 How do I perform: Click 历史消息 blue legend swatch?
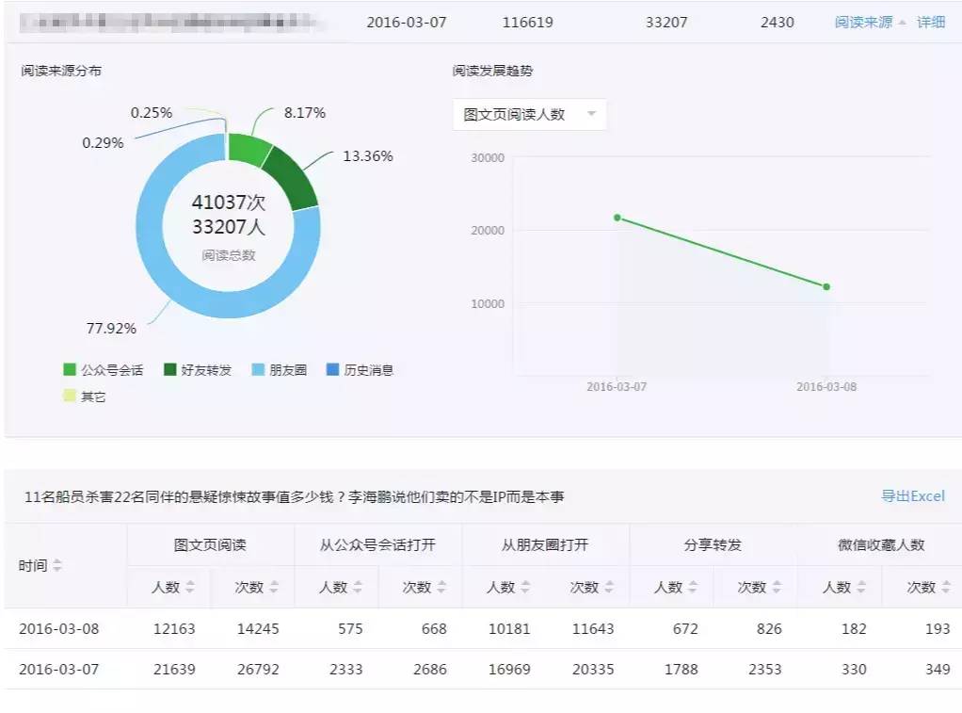332,369
